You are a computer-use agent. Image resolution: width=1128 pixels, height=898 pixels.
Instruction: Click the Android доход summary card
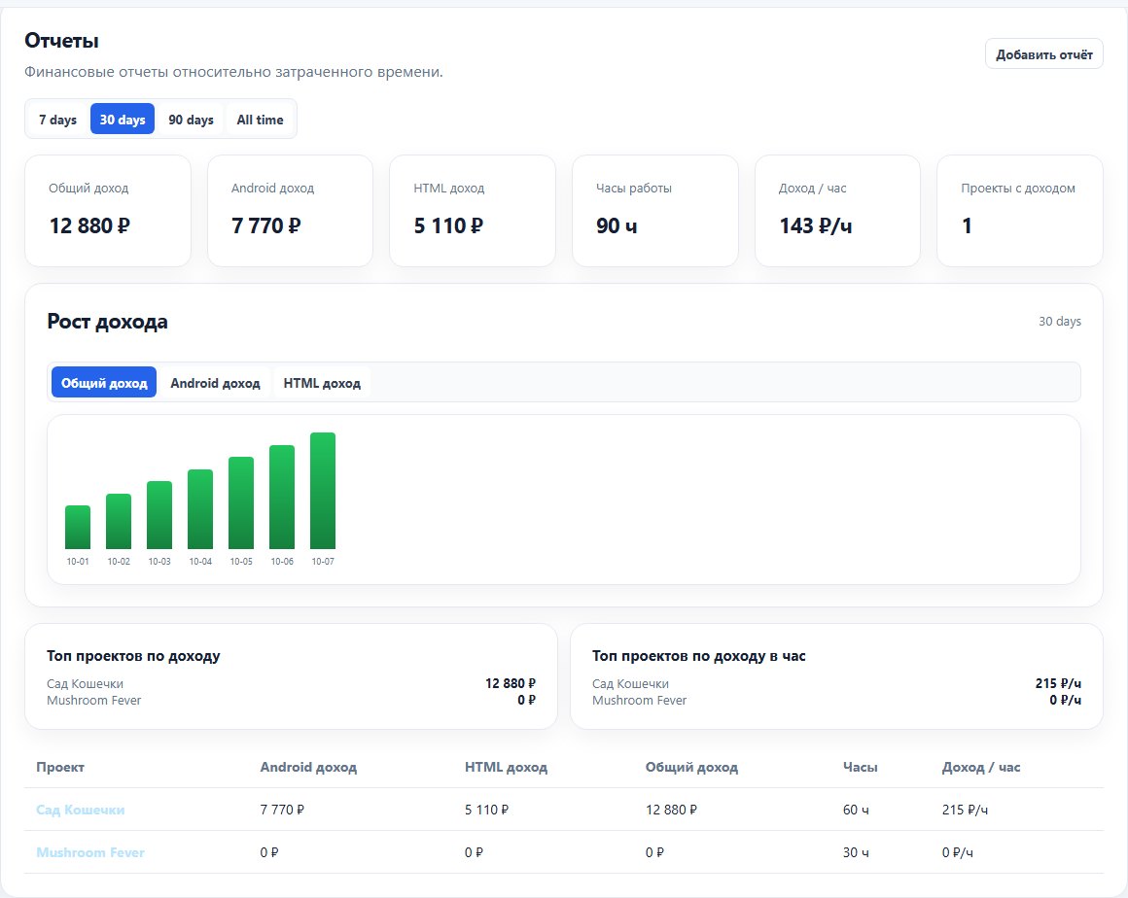[x=290, y=211]
